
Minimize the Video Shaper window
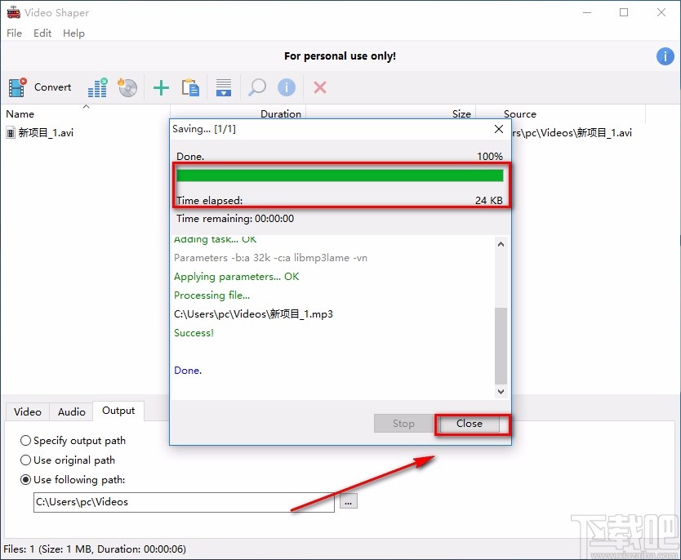(587, 12)
